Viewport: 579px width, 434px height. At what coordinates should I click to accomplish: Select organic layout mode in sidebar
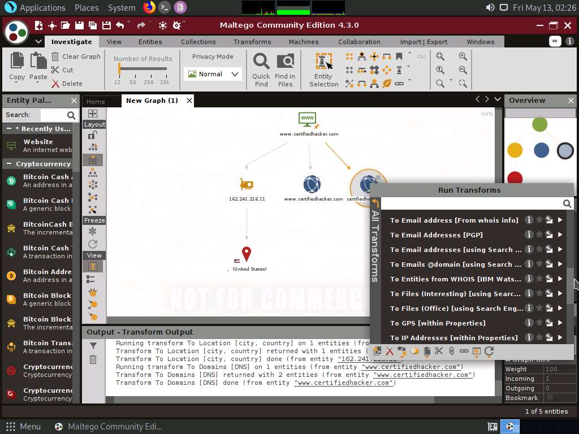coord(93,197)
